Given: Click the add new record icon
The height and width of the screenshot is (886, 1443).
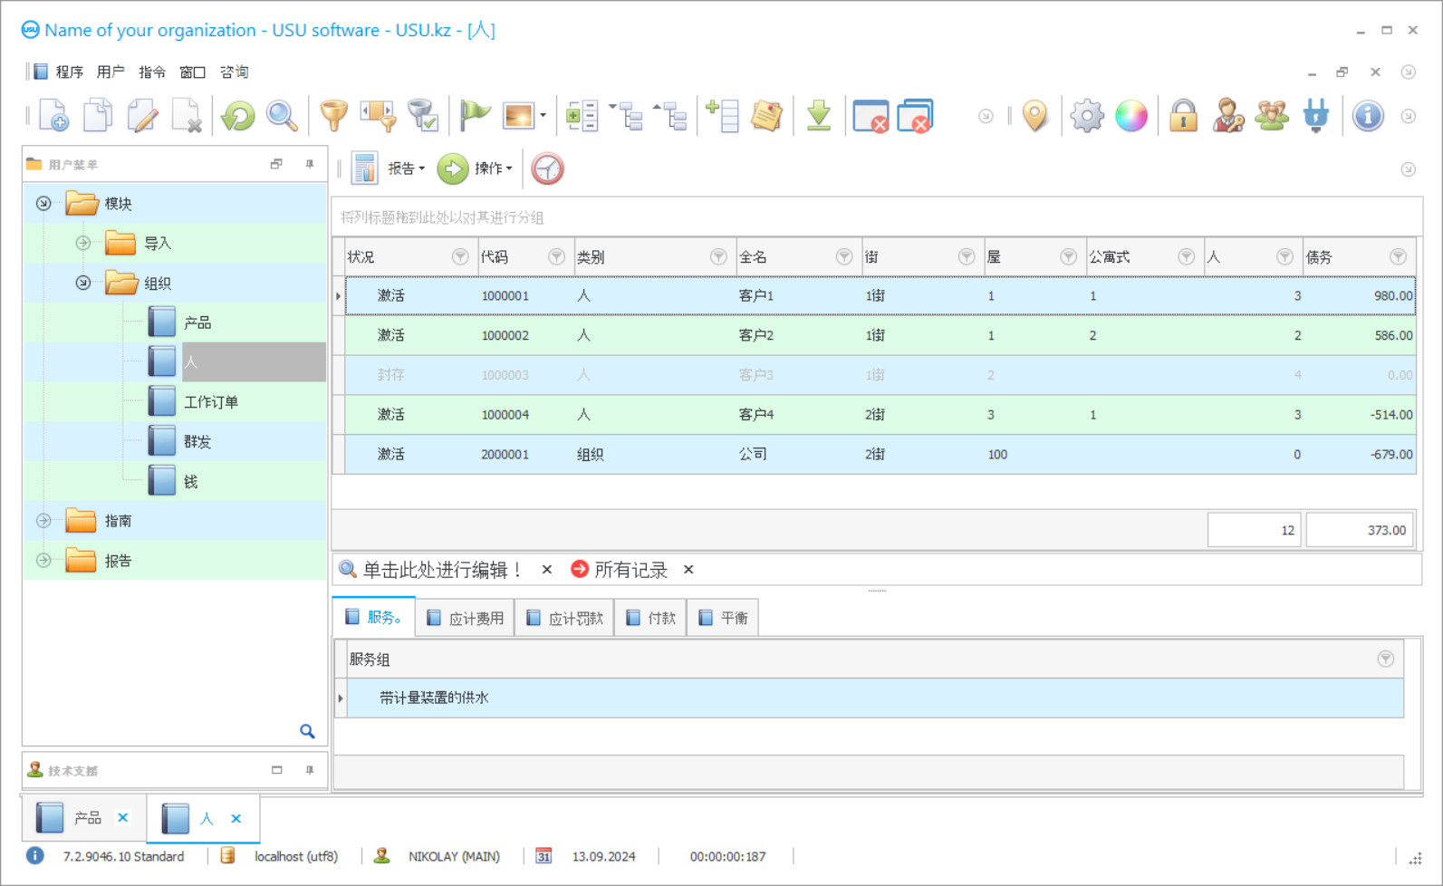Looking at the screenshot, I should click(54, 116).
